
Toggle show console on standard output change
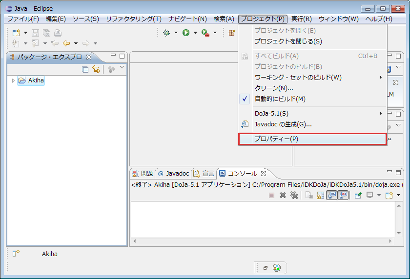tap(332, 195)
